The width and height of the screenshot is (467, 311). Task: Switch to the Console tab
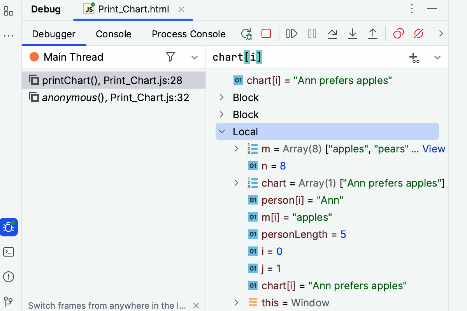tap(113, 34)
